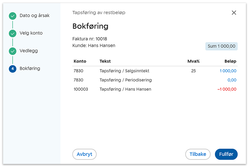Screen dimensions: 249x167
Task: Click the green checkmark beside Vedlegg
Action: click(x=12, y=51)
